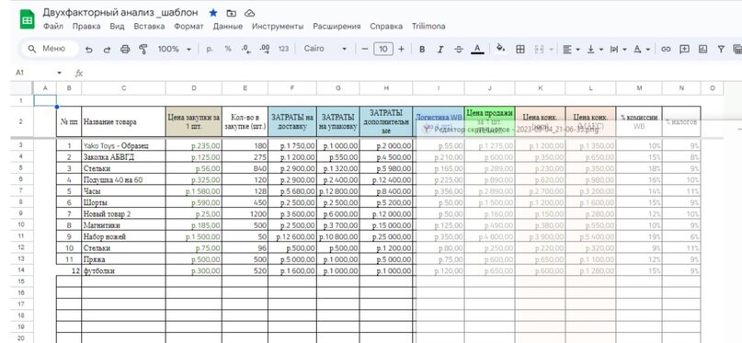Open the merge cells type dropdown arrow
The height and width of the screenshot is (343, 742).
click(552, 50)
